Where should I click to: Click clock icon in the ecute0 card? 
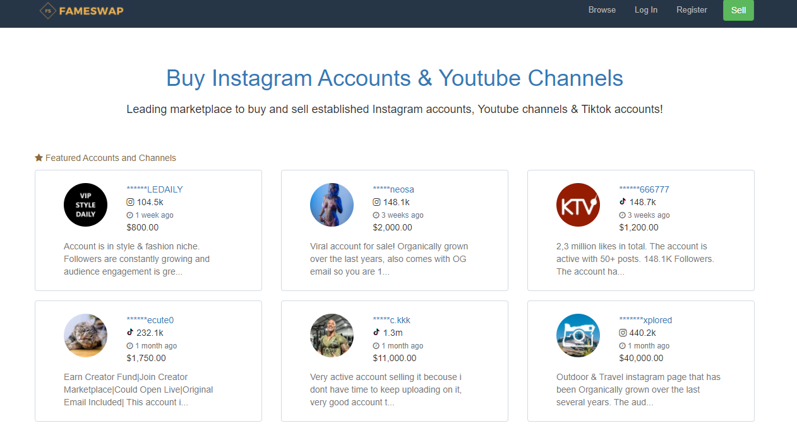point(129,346)
